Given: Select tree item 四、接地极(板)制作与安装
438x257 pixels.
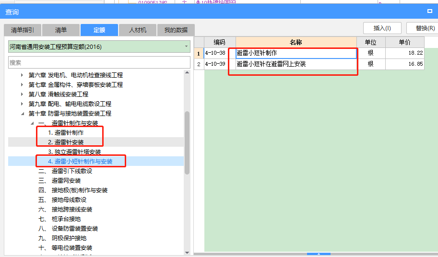Looking at the screenshot, I should 73,190.
